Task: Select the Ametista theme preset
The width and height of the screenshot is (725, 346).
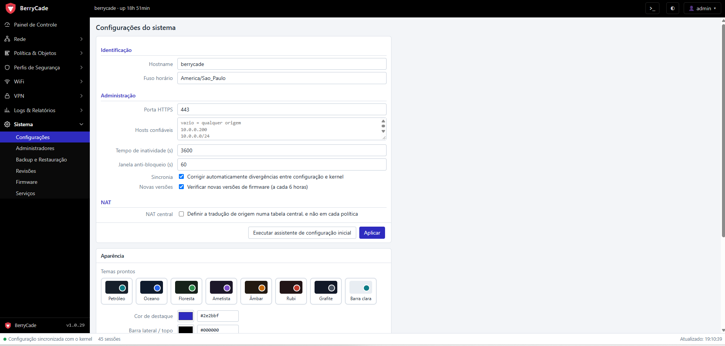Action: 221,291
